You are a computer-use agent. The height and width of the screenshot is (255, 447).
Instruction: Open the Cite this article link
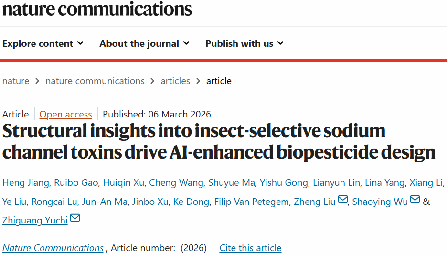coord(250,248)
